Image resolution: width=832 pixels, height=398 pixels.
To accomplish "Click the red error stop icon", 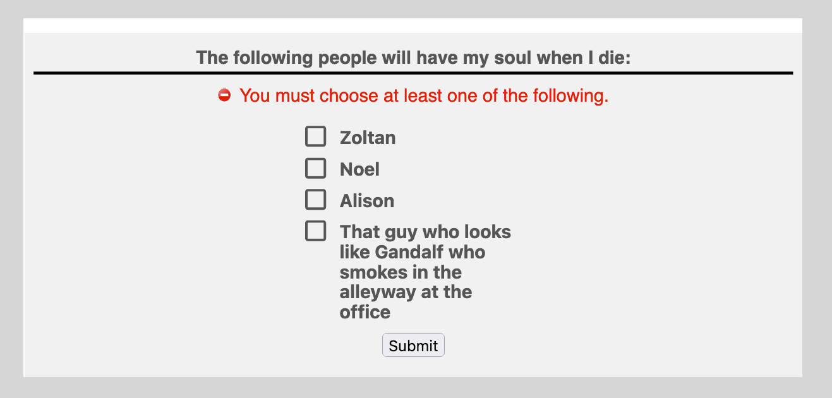I will coord(224,95).
